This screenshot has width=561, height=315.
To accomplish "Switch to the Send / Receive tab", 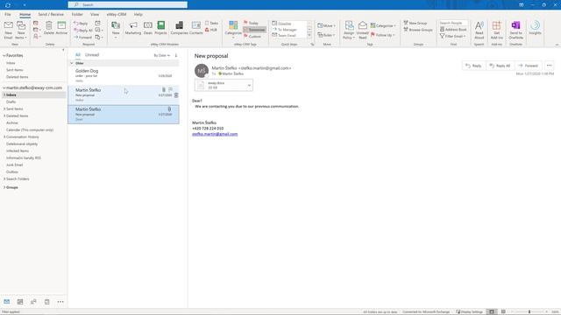I will 51,14.
